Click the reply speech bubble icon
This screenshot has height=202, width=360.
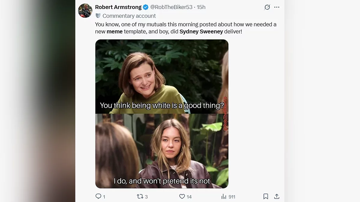coord(98,196)
